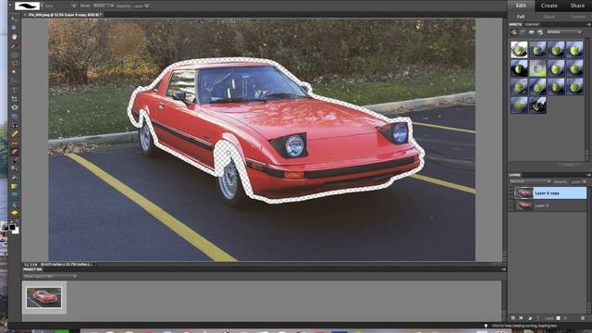The image size is (592, 333).
Task: Select the Straighten tool
Action: click(15, 116)
